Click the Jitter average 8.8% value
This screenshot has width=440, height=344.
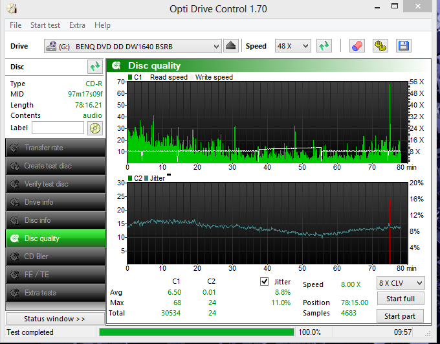point(283,292)
